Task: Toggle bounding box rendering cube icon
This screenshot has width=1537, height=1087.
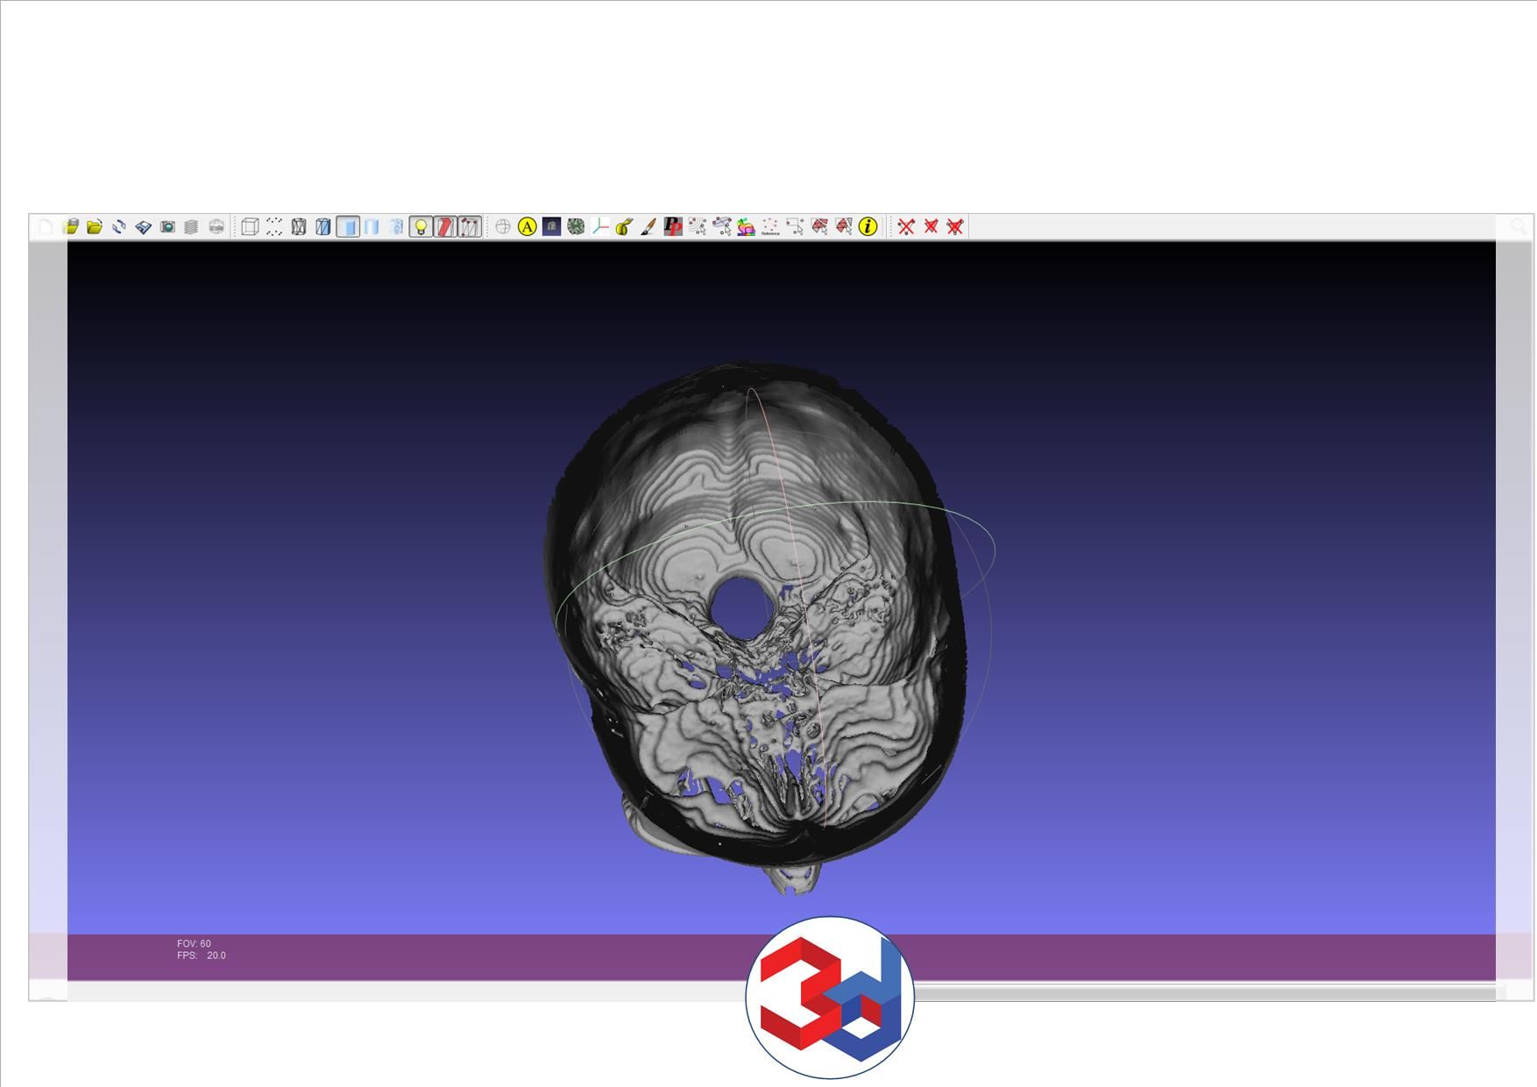Action: (250, 227)
